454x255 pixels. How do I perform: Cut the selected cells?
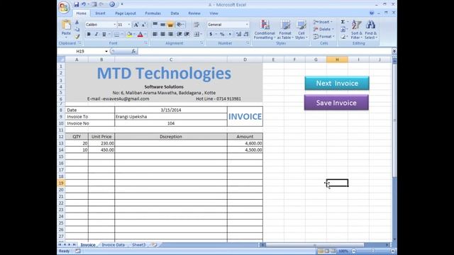click(77, 23)
